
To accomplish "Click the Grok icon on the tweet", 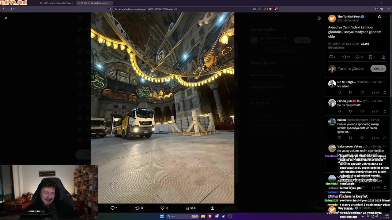I will 379,16.
